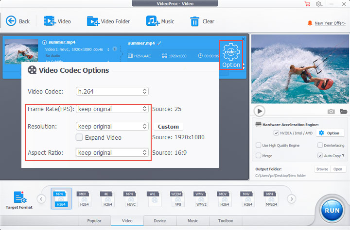The width and height of the screenshot is (350, 230).
Task: Add Music files
Action: click(x=160, y=21)
